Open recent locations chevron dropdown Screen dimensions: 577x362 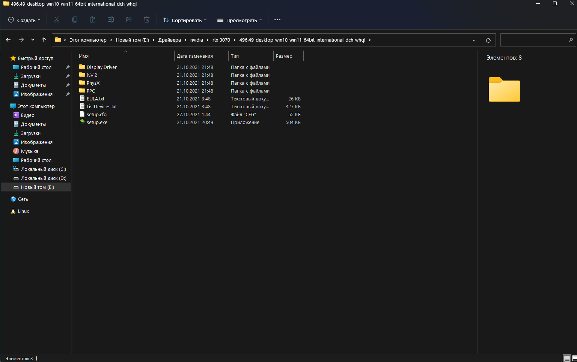(x=33, y=40)
